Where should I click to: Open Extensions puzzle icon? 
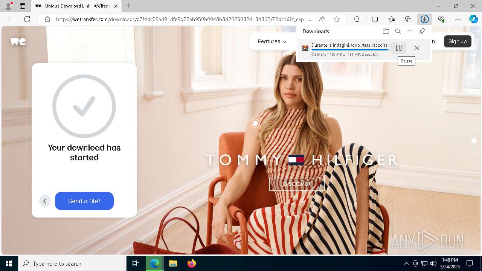(x=357, y=19)
